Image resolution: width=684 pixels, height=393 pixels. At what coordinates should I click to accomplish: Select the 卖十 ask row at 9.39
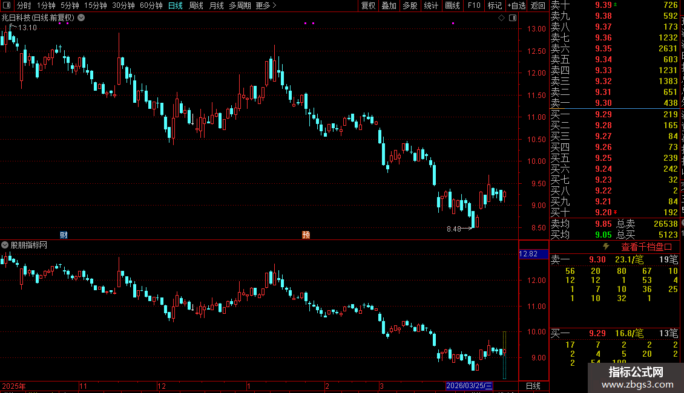pyautogui.click(x=614, y=5)
